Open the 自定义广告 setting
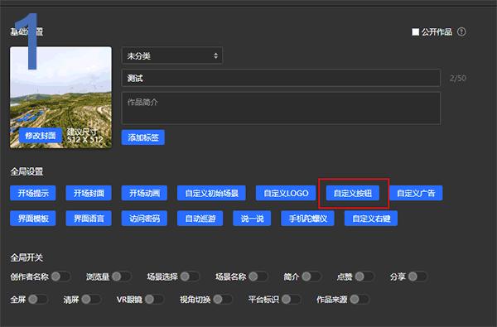Screen dimensions: 497x327 (416, 193)
